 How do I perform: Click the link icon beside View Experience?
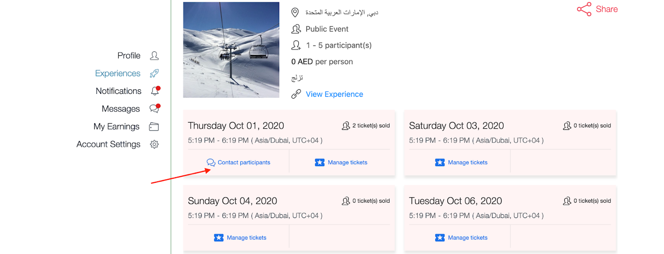(296, 94)
